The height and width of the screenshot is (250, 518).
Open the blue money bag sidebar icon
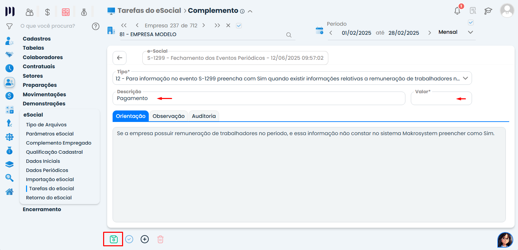9,151
